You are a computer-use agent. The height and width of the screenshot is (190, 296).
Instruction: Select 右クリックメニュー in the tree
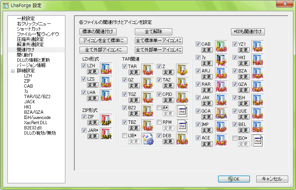34,24
